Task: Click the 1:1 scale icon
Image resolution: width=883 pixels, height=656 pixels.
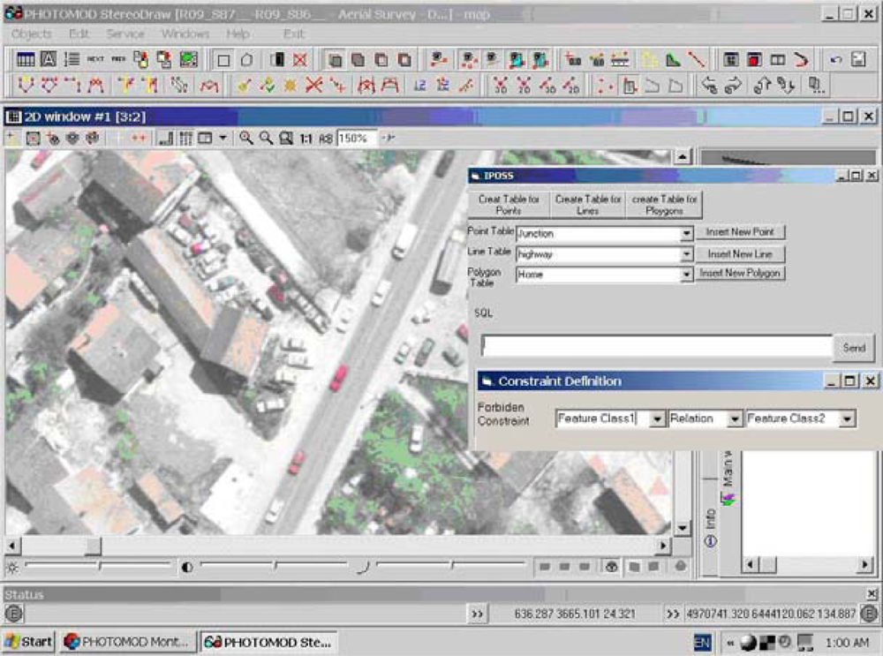Action: [x=306, y=139]
